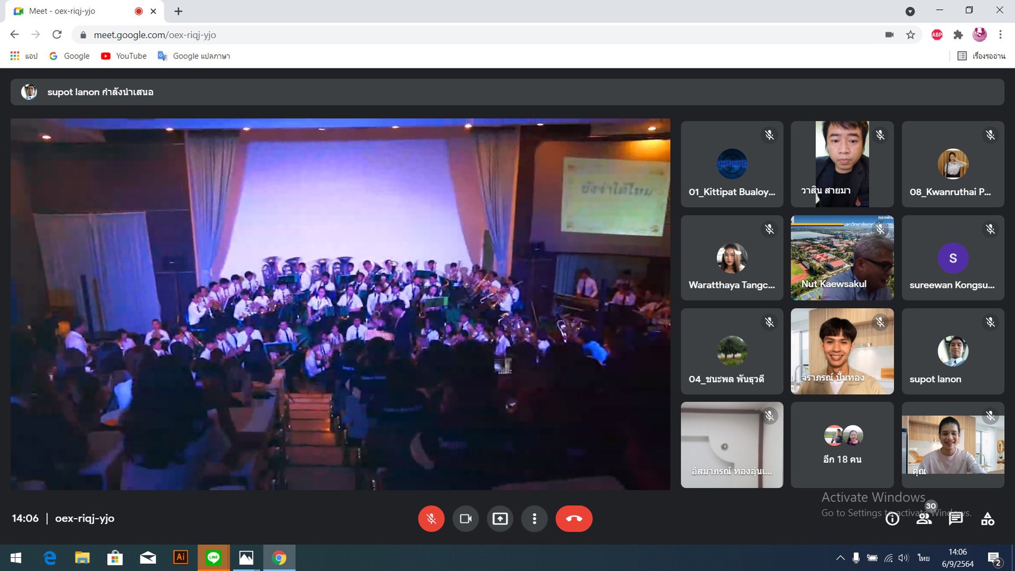Open the activities shapes icon

point(988,519)
